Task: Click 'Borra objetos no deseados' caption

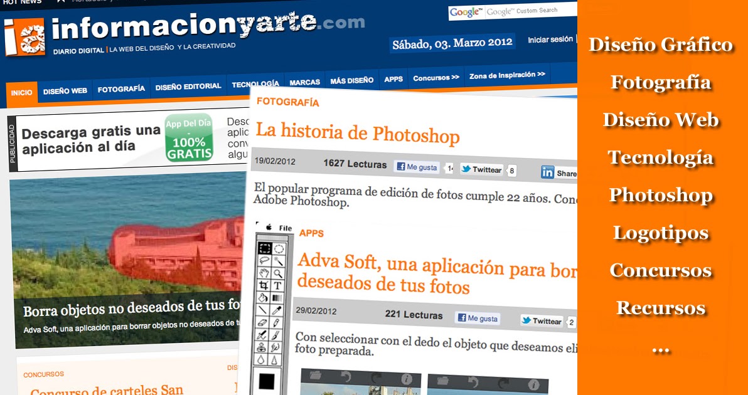Action: (132, 308)
